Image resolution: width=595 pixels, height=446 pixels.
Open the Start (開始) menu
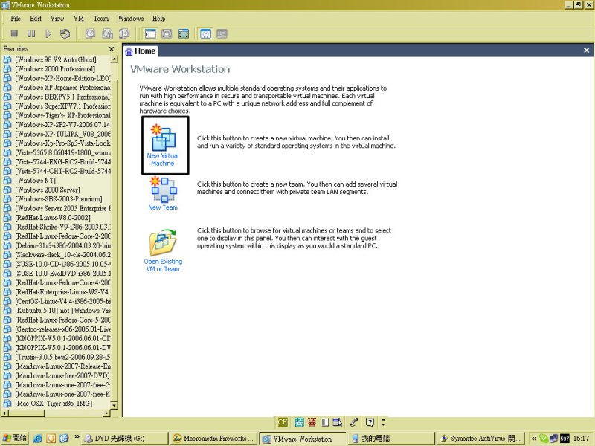[x=14, y=438]
